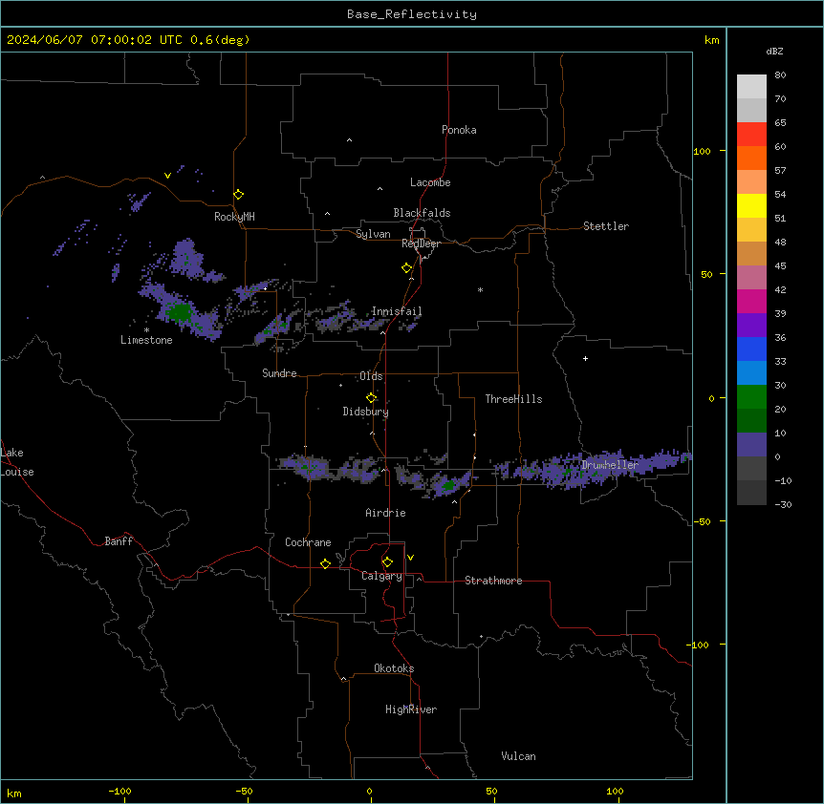Select the slate purple 10-0 dBZ legend swatch
The width and height of the screenshot is (824, 804).
751,445
